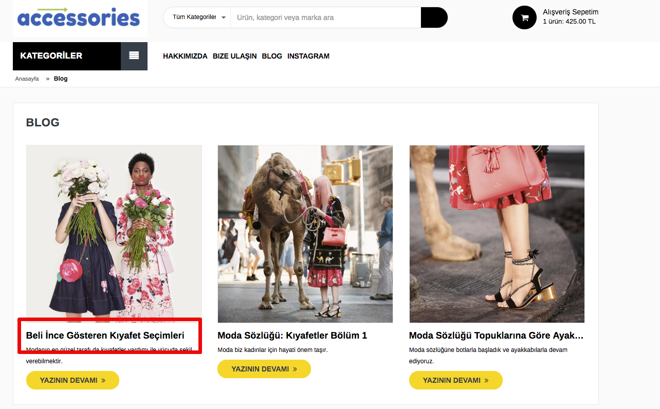Click the black search button

434,17
